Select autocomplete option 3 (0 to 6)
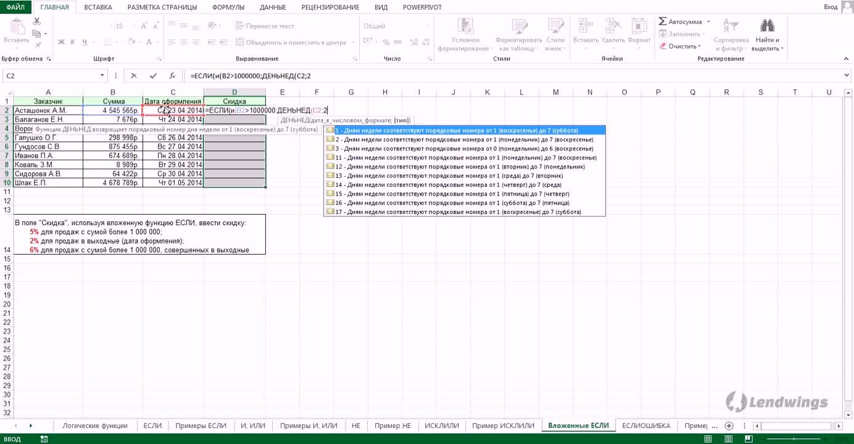 (x=465, y=149)
